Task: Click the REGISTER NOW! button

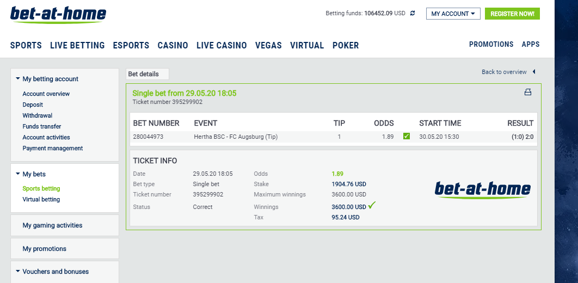Action: point(512,14)
